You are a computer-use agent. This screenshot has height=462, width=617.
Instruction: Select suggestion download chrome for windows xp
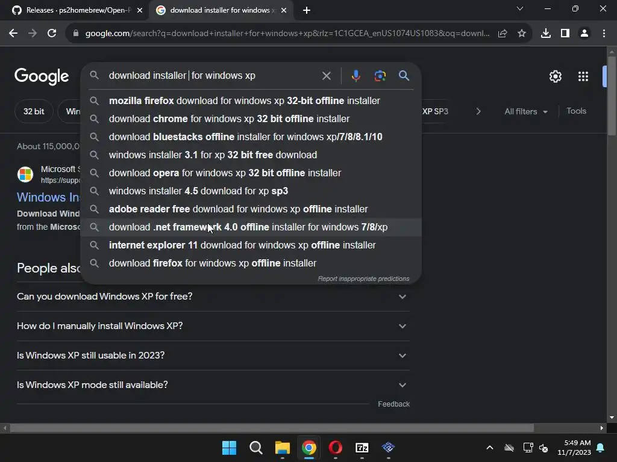(251, 119)
